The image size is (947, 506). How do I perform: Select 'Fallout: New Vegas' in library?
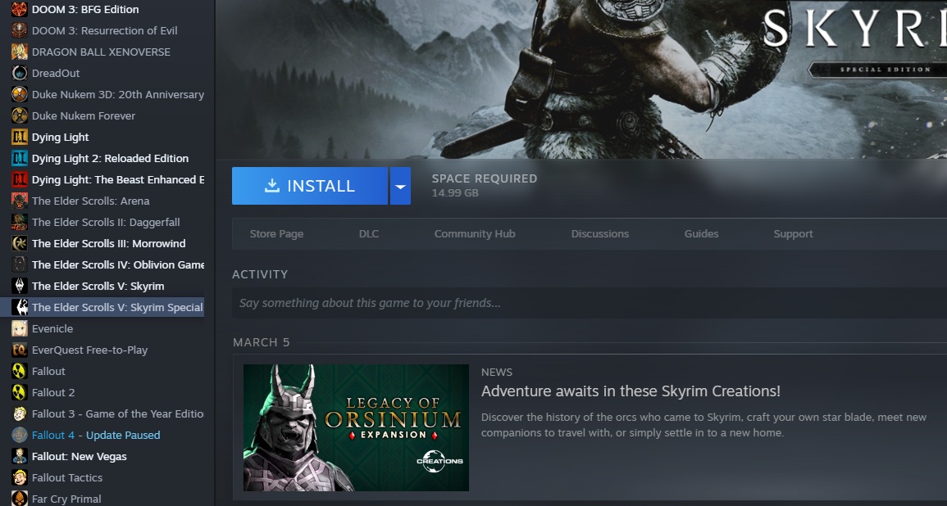79,456
